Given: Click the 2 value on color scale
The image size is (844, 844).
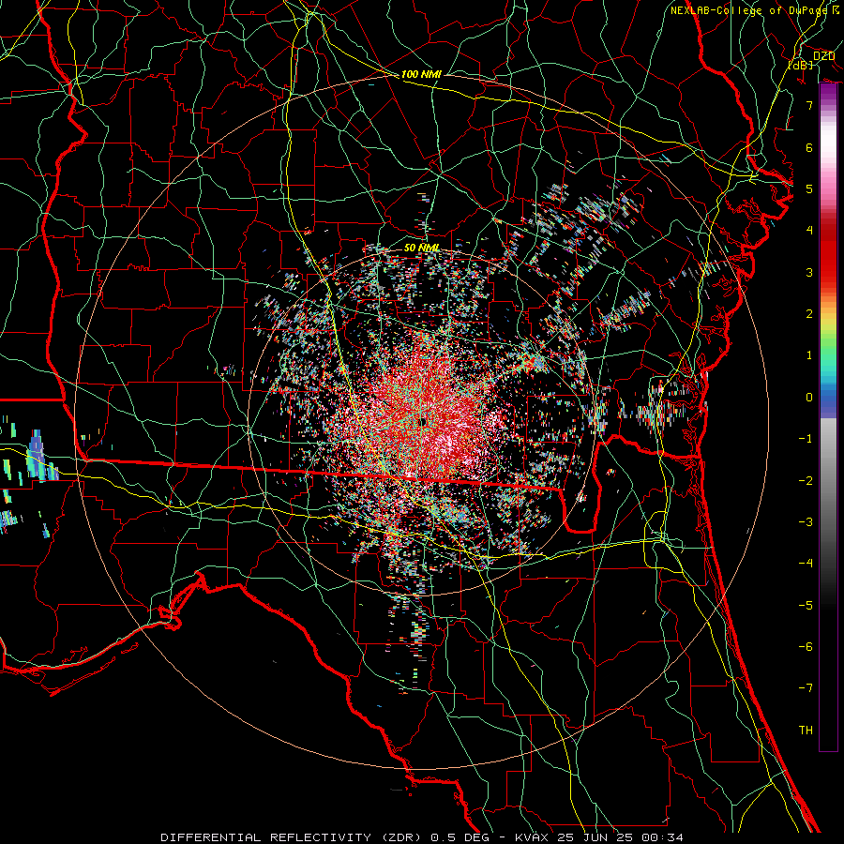Looking at the screenshot, I should [809, 314].
